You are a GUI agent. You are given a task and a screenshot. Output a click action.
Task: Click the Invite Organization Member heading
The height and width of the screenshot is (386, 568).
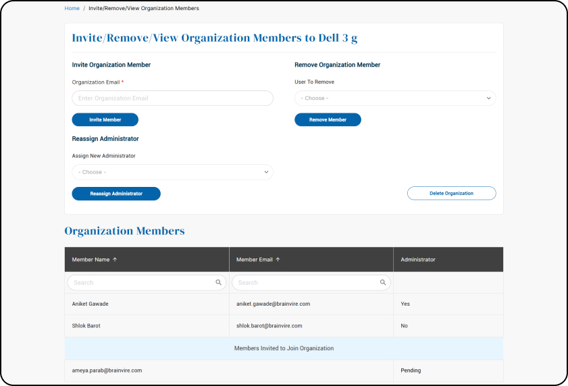click(111, 65)
